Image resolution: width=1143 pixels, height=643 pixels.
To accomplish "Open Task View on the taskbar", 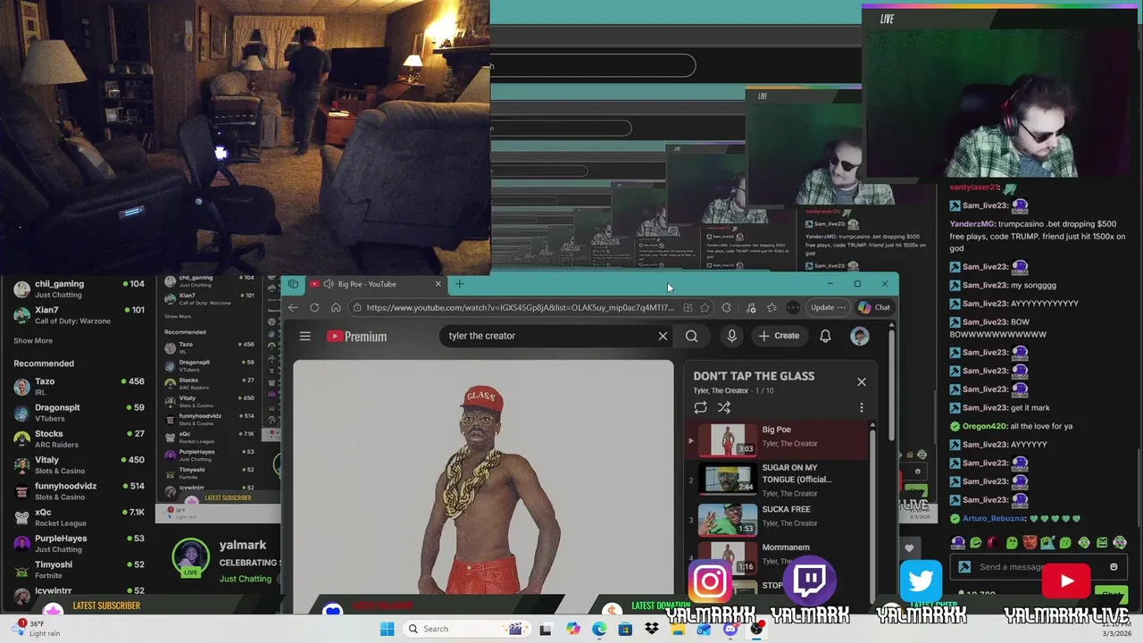I will coord(546,629).
